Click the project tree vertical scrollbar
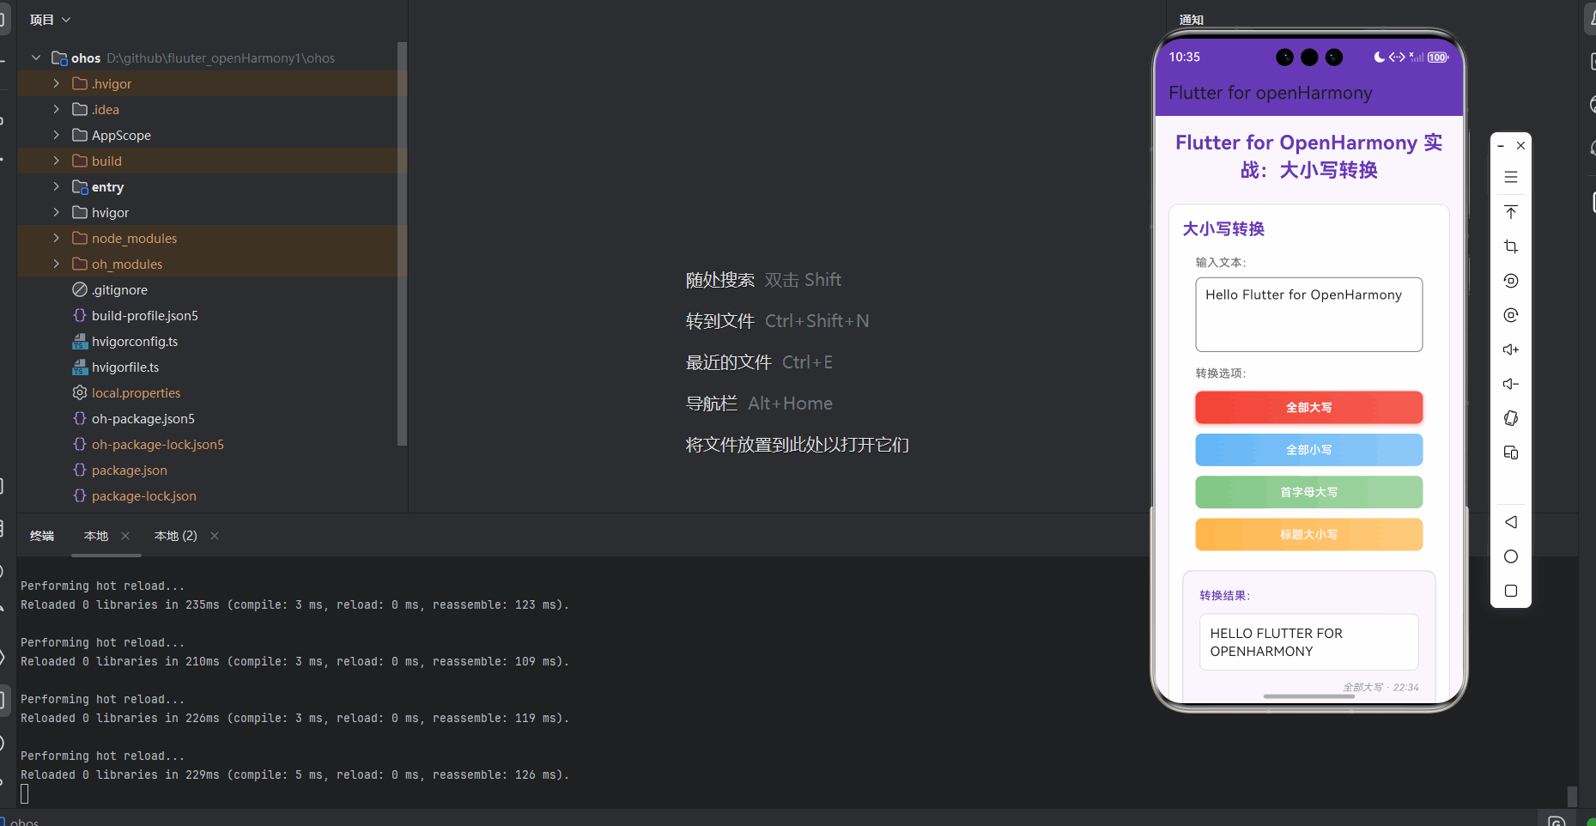Image resolution: width=1596 pixels, height=826 pixels. (402, 244)
